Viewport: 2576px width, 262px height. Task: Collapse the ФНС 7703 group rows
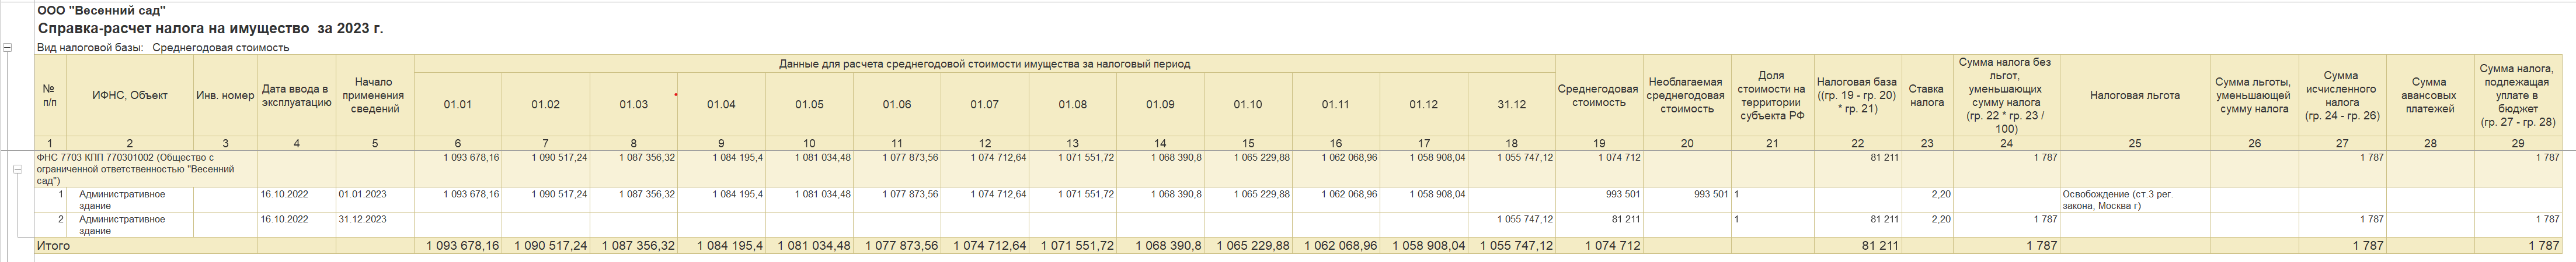17,169
